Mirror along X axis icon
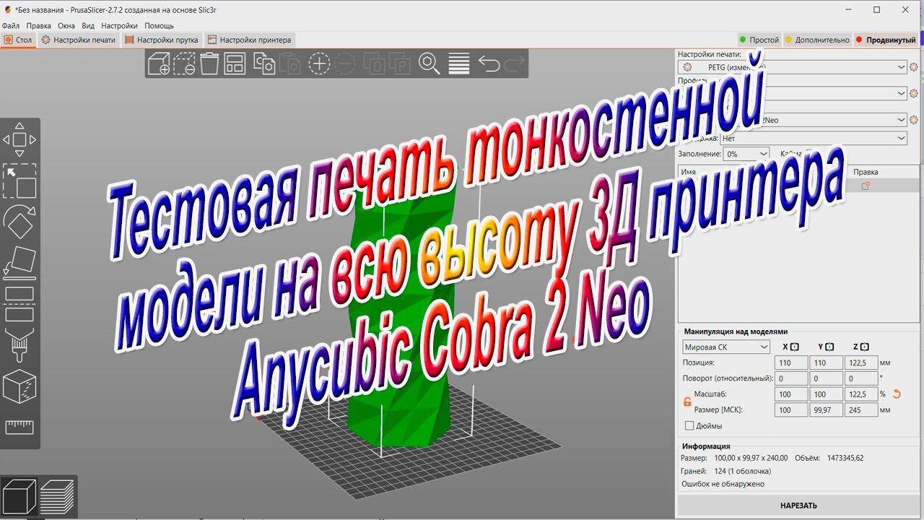924x520 pixels. click(x=795, y=347)
